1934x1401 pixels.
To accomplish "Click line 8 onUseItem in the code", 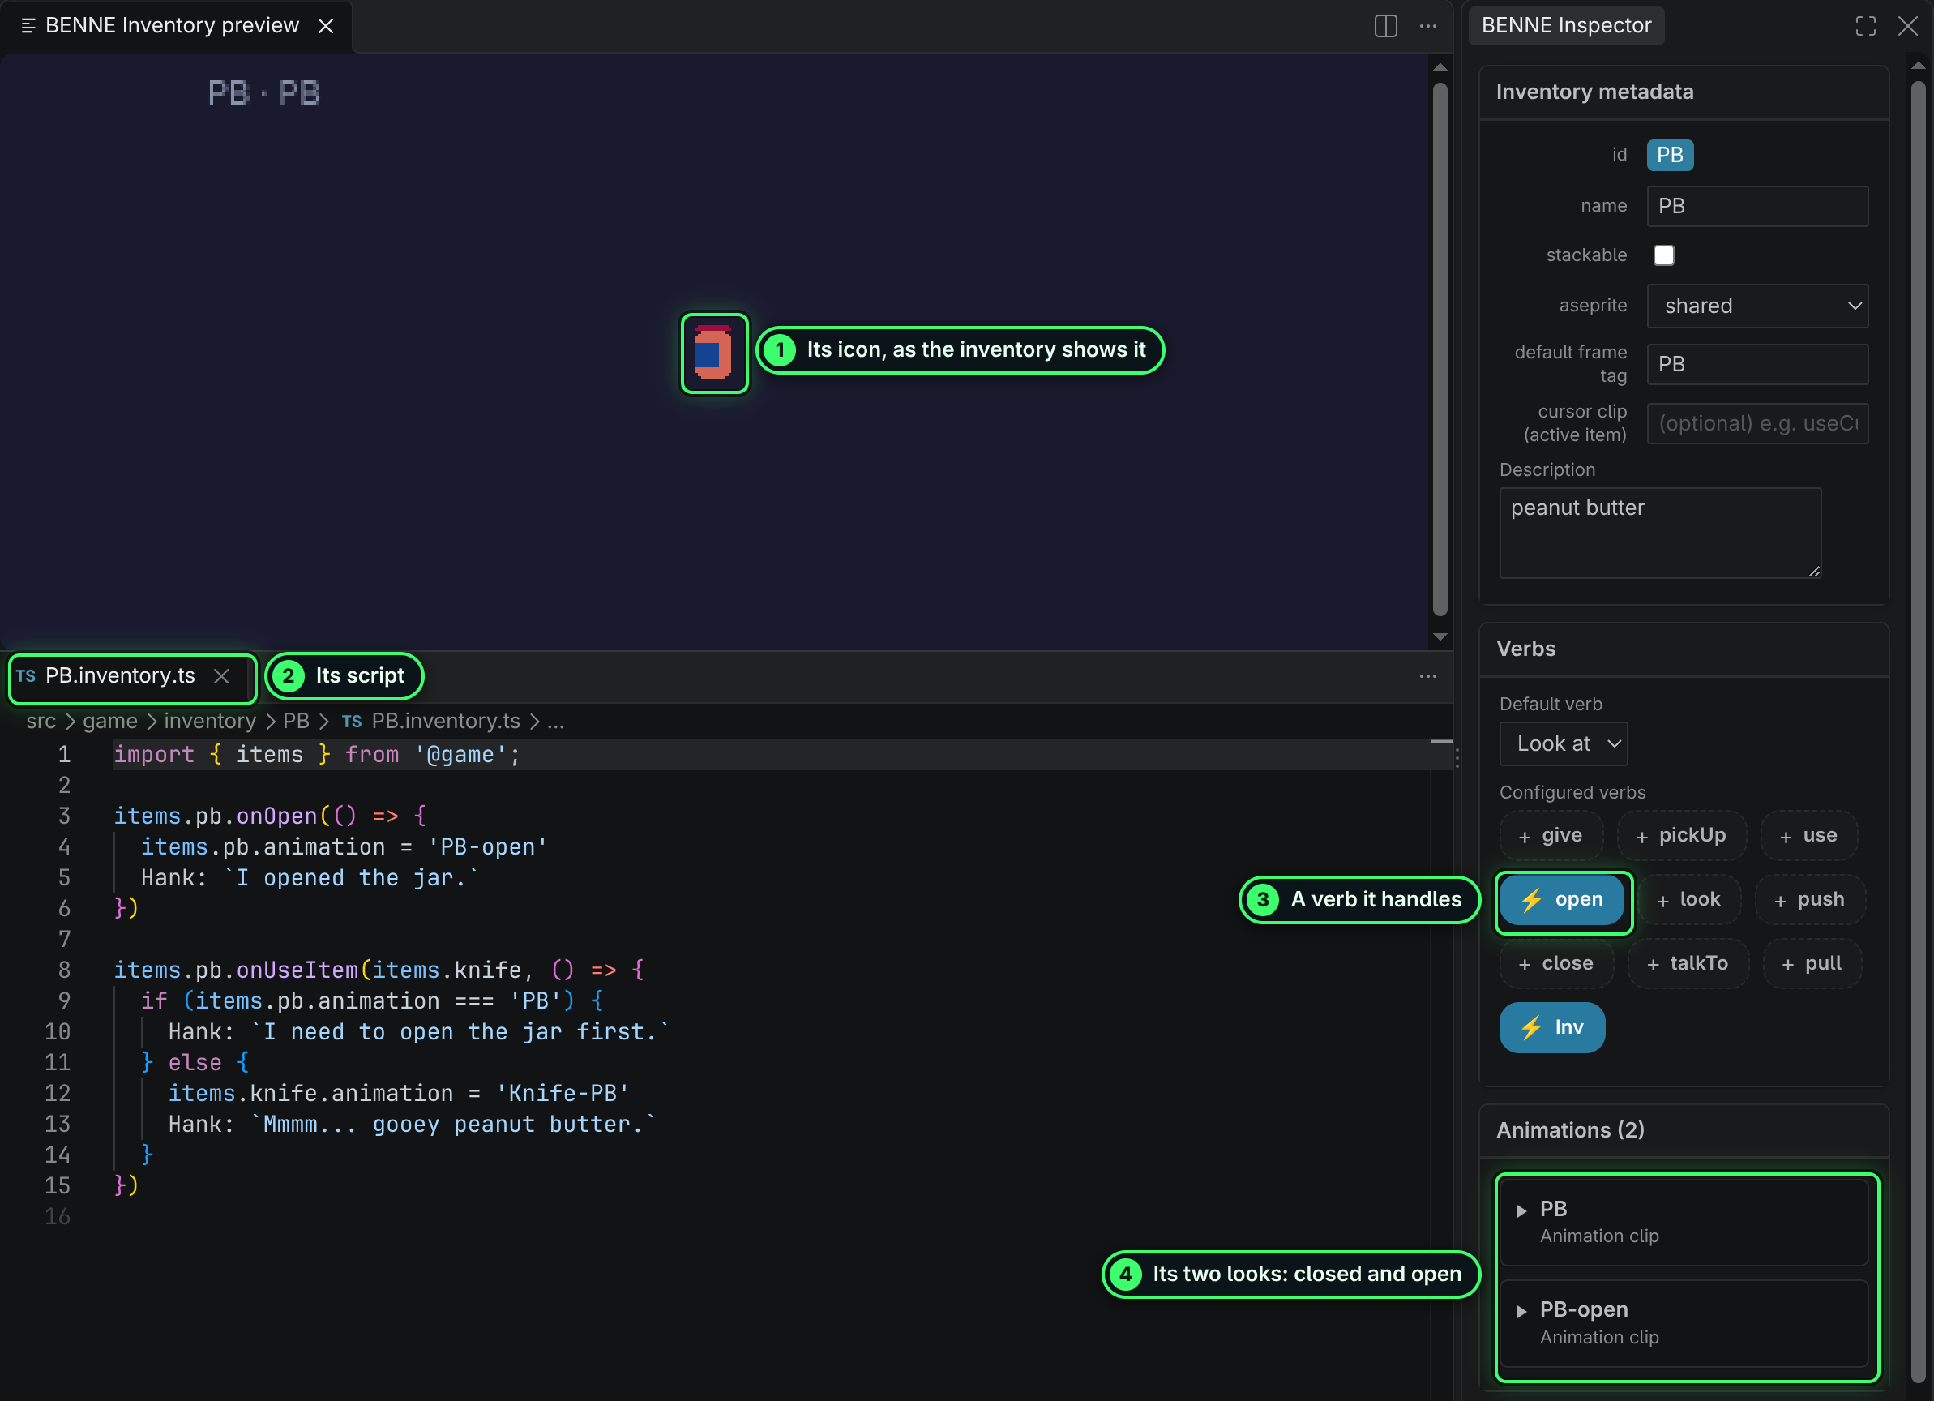I will [x=297, y=970].
